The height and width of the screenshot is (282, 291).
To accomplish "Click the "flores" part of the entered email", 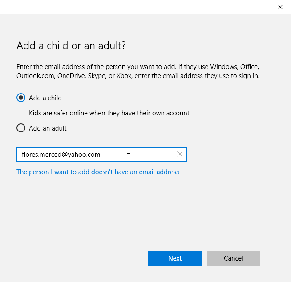I will [31, 155].
